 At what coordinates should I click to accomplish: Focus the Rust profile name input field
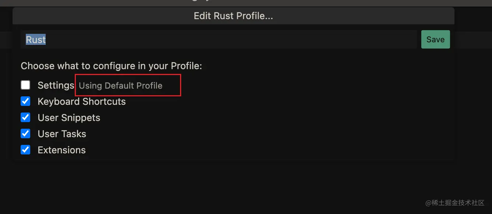(219, 39)
